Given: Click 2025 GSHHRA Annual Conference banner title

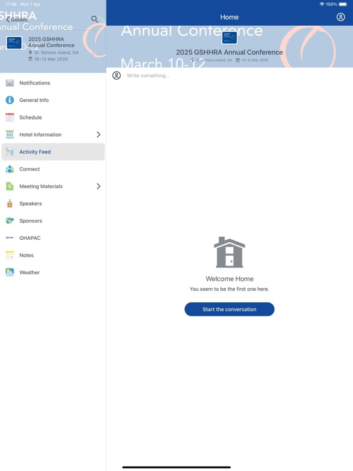Looking at the screenshot, I should coord(229,52).
